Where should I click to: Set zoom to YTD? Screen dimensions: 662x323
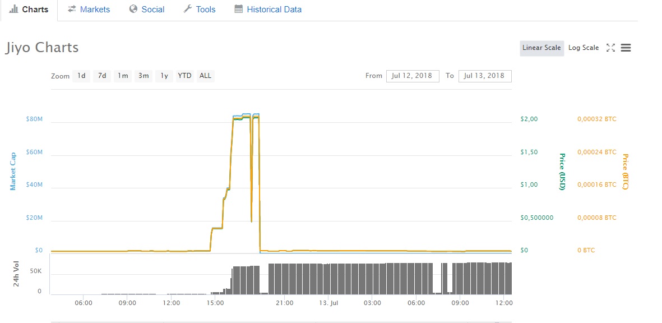(184, 76)
